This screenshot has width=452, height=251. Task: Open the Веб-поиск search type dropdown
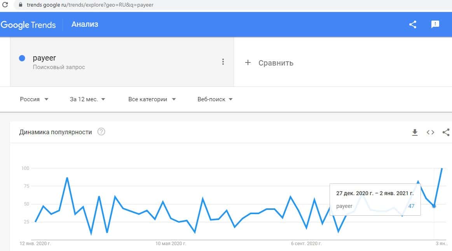(x=215, y=99)
